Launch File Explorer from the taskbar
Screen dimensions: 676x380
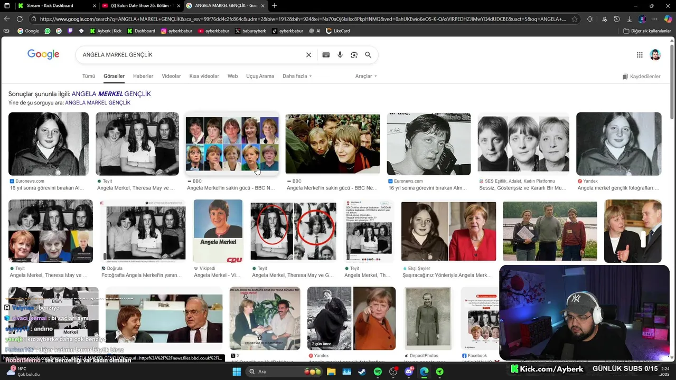click(331, 372)
